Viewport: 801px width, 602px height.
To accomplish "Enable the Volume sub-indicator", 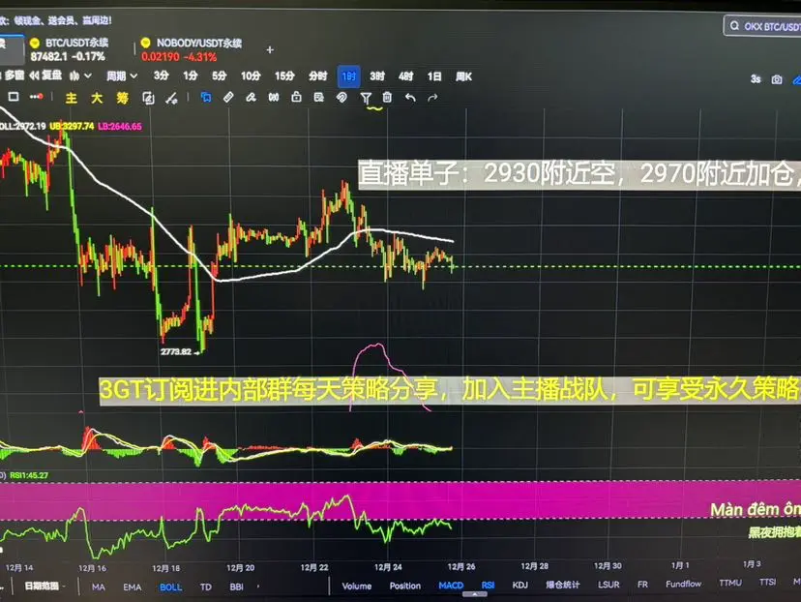I will point(357,586).
